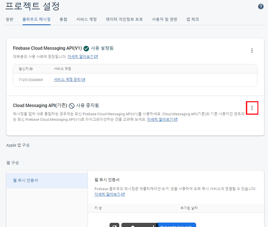Go to the 서비스 계정 tab
This screenshot has height=227, width=268.
click(87, 19)
